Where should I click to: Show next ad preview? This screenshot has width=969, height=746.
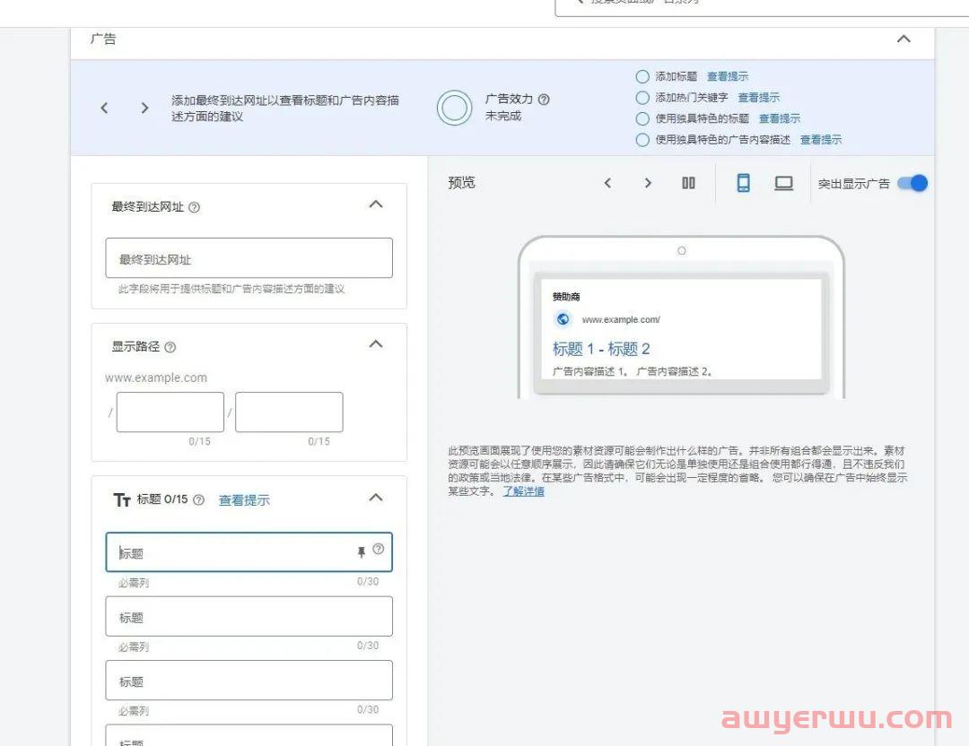coord(648,183)
